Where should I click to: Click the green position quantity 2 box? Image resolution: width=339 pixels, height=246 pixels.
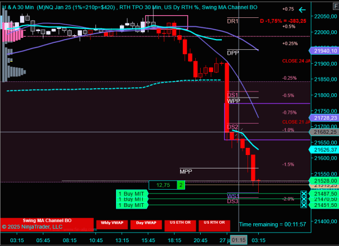pos(181,185)
